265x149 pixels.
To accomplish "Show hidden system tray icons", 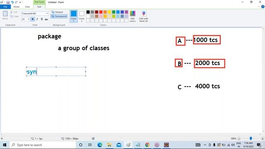I will pos(205,145).
